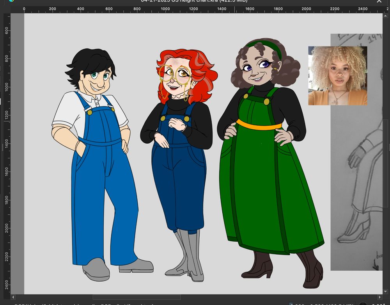This screenshot has width=390, height=305.
Task: Click the horizontal scrollbar thumb at the bottom
Action: click(136, 297)
